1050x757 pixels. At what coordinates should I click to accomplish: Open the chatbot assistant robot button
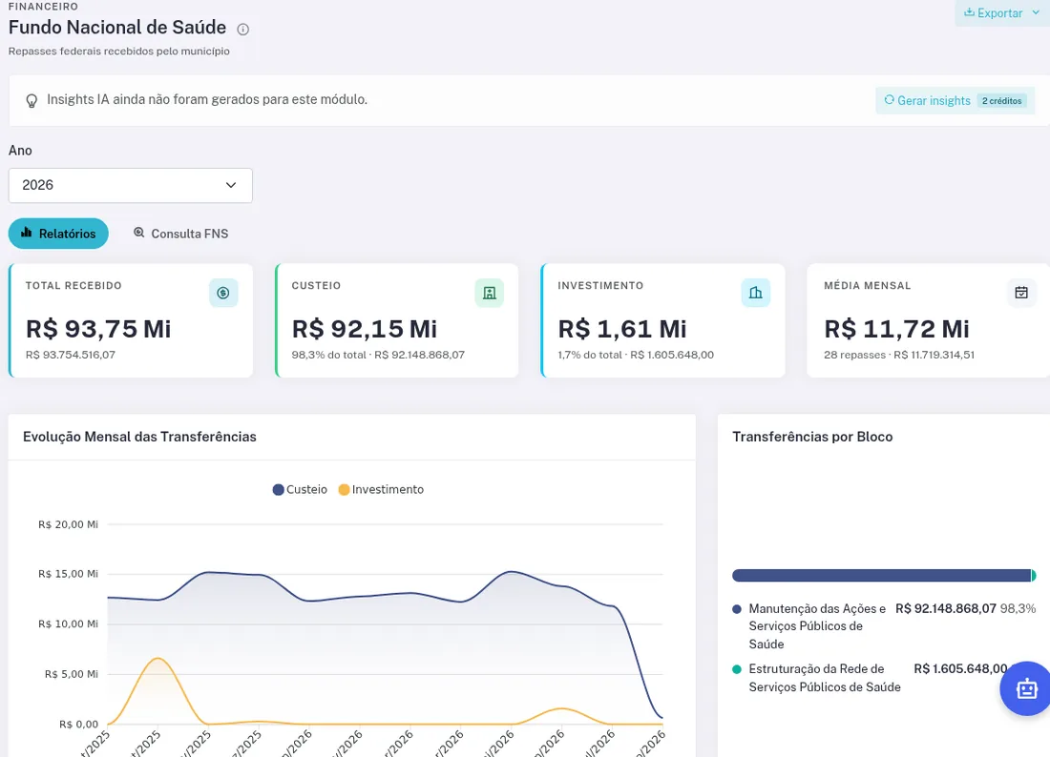coord(1026,688)
